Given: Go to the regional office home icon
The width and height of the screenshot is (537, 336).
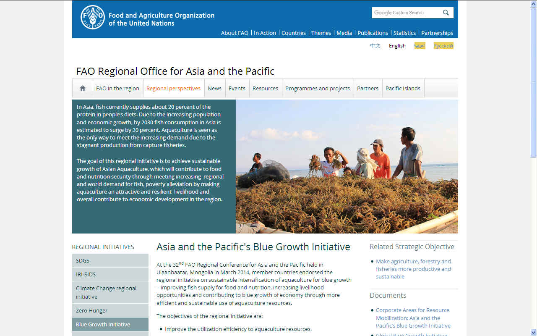Looking at the screenshot, I should 83,88.
